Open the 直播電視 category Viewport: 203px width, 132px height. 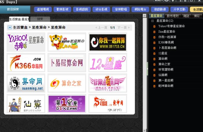[43, 9]
